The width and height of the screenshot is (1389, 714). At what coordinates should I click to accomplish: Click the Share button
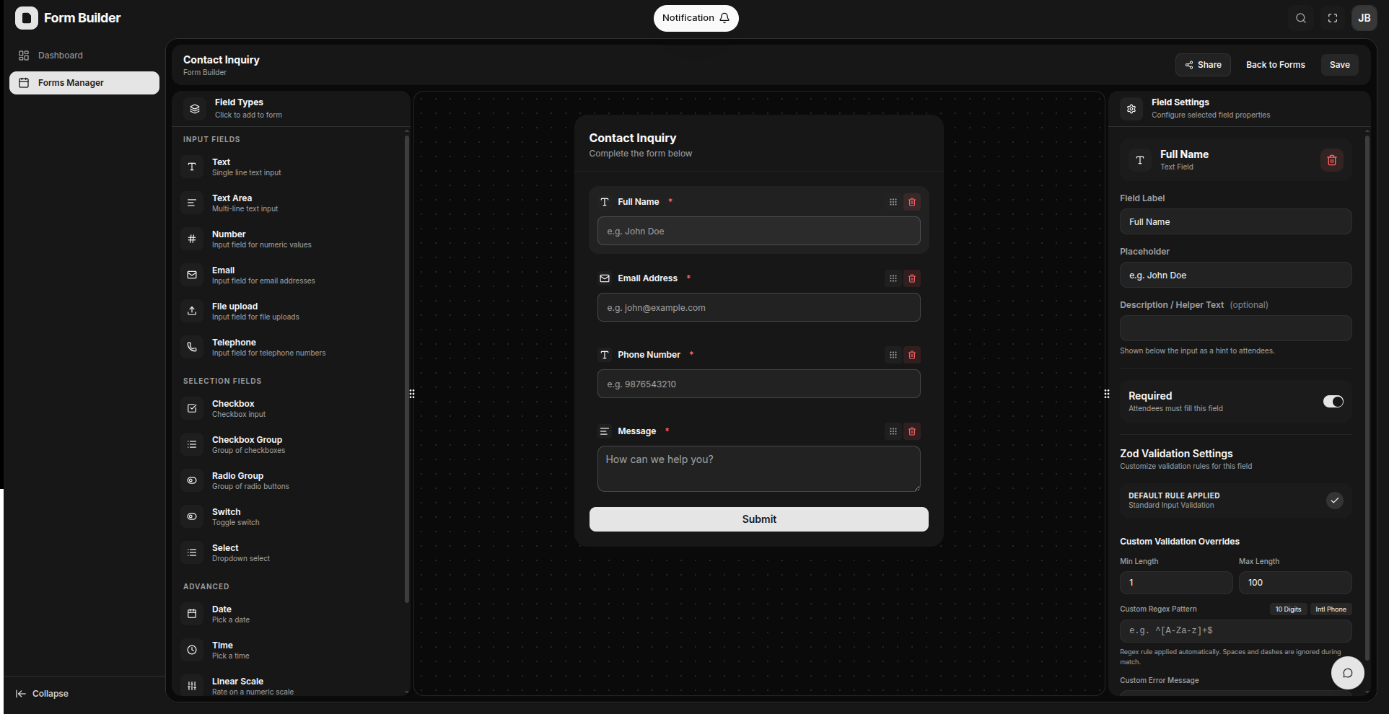pos(1203,65)
